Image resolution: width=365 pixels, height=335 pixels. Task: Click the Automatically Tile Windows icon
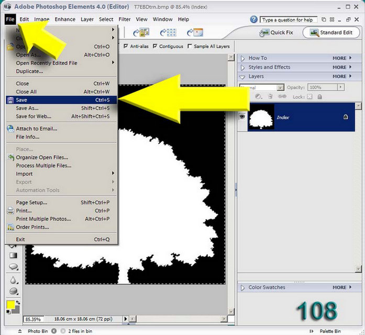(x=332, y=19)
